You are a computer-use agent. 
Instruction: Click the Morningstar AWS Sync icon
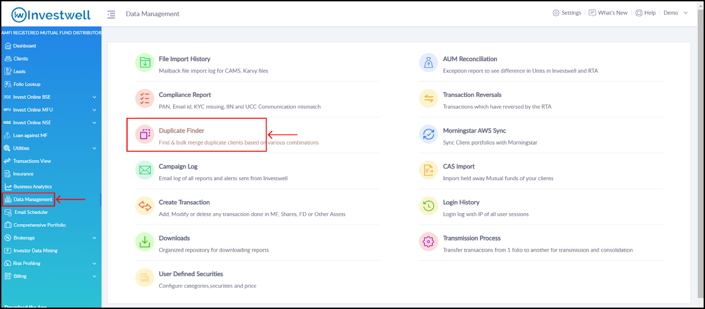pos(428,135)
